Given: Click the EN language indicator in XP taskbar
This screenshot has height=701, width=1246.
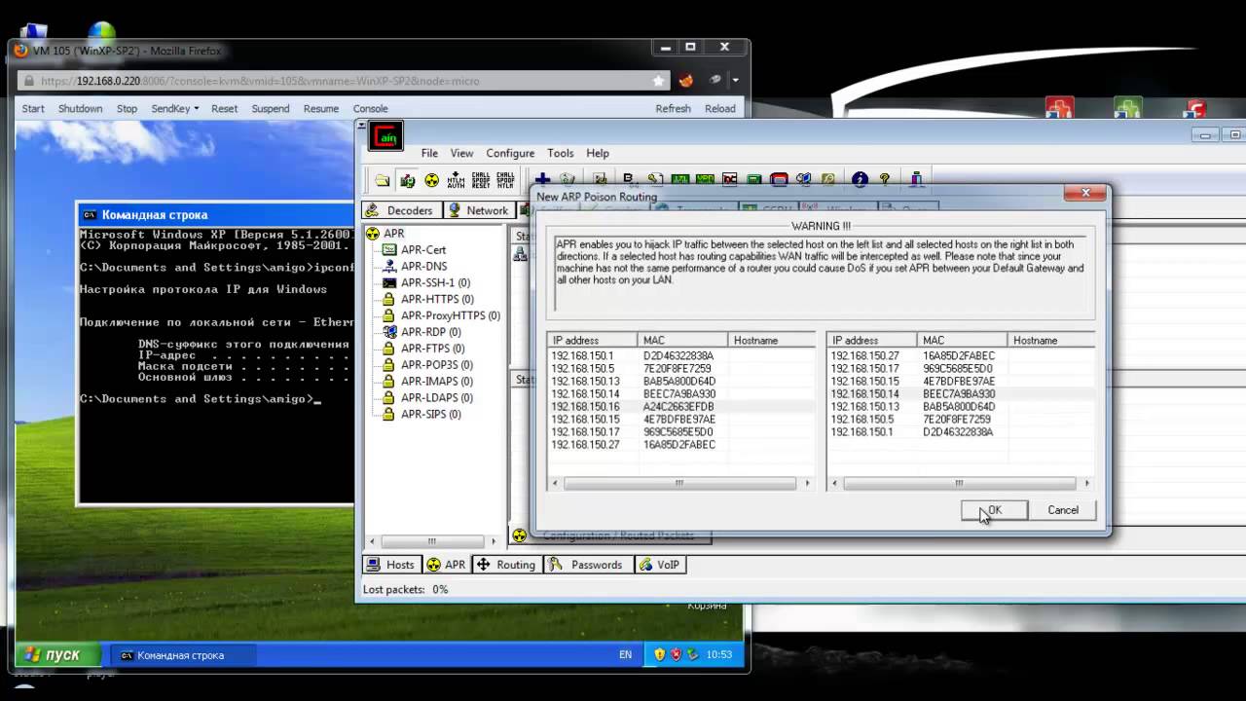Looking at the screenshot, I should pos(625,655).
